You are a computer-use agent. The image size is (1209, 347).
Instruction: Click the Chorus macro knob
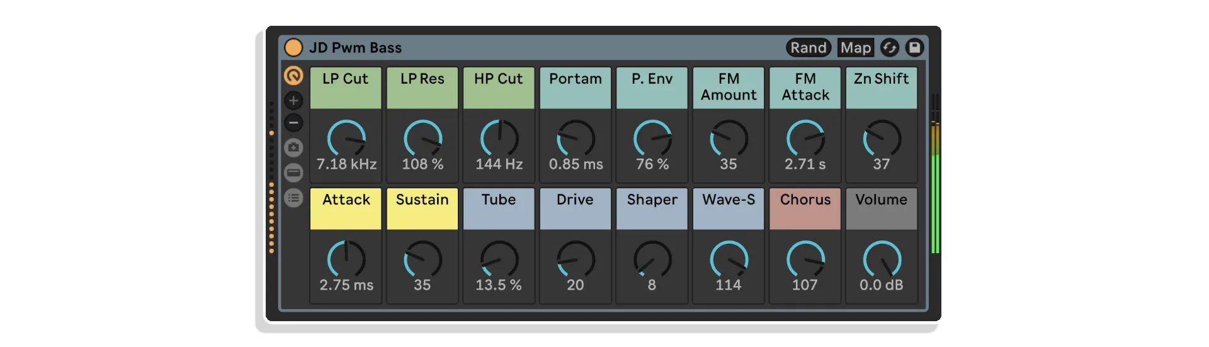tap(805, 259)
